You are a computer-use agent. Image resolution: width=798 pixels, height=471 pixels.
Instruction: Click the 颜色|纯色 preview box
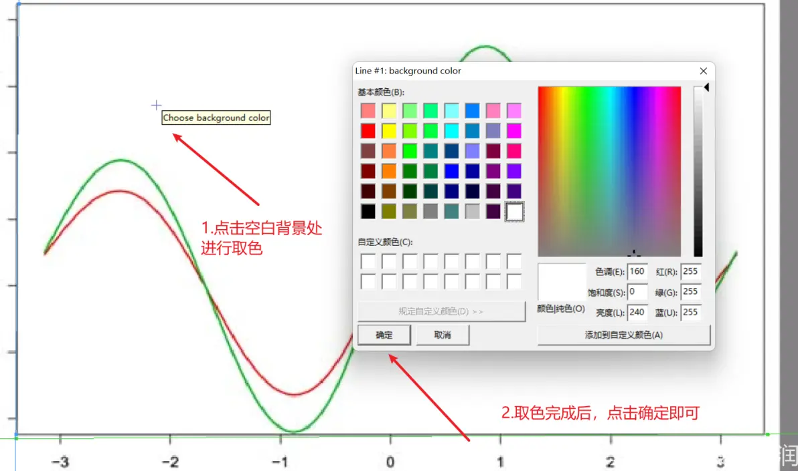tap(562, 281)
